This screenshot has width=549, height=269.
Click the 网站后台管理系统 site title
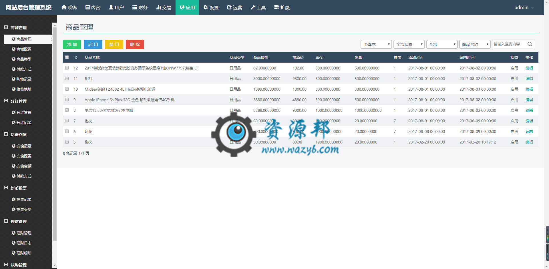pos(29,7)
